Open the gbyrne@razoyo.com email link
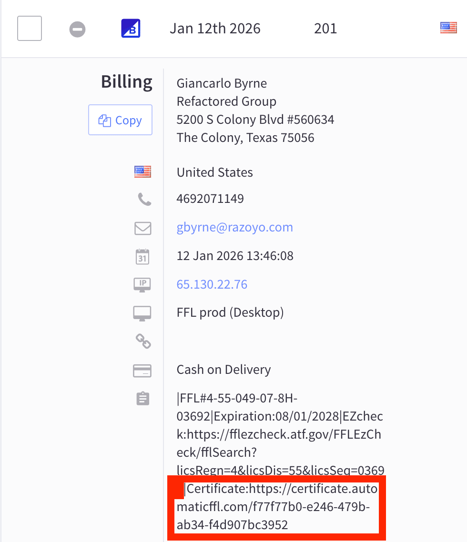The width and height of the screenshot is (467, 542). coord(234,227)
